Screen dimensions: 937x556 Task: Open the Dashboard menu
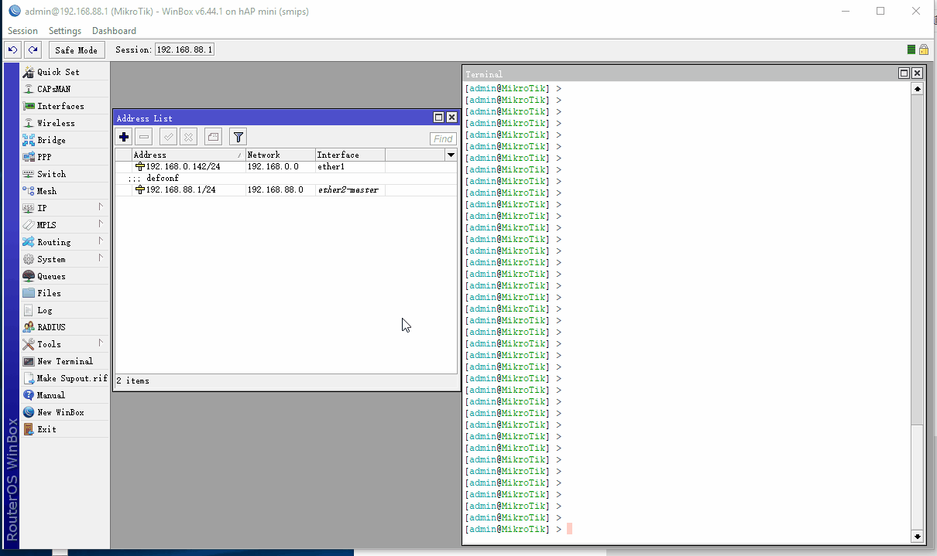click(x=114, y=30)
